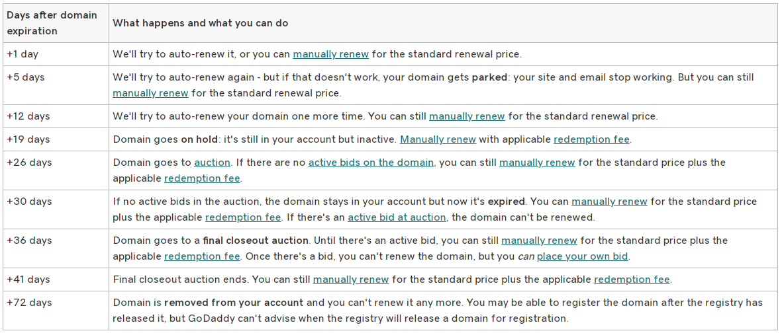
Task: Open 'redemption fee' link in +41 days row
Action: pos(632,279)
